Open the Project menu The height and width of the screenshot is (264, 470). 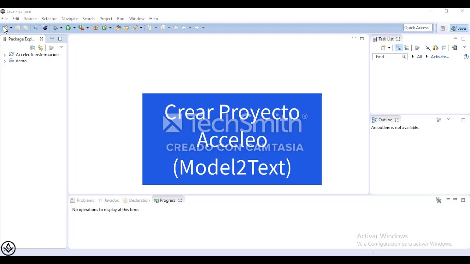click(106, 19)
